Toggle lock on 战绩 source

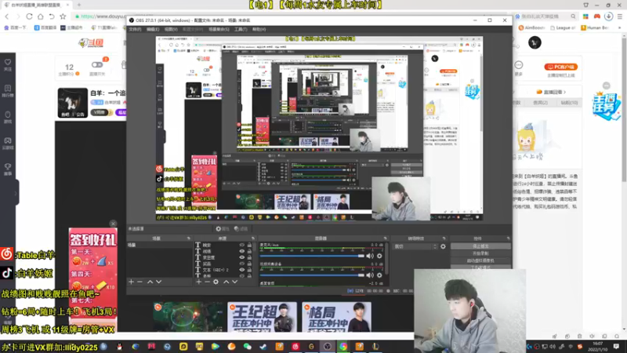coord(249,251)
